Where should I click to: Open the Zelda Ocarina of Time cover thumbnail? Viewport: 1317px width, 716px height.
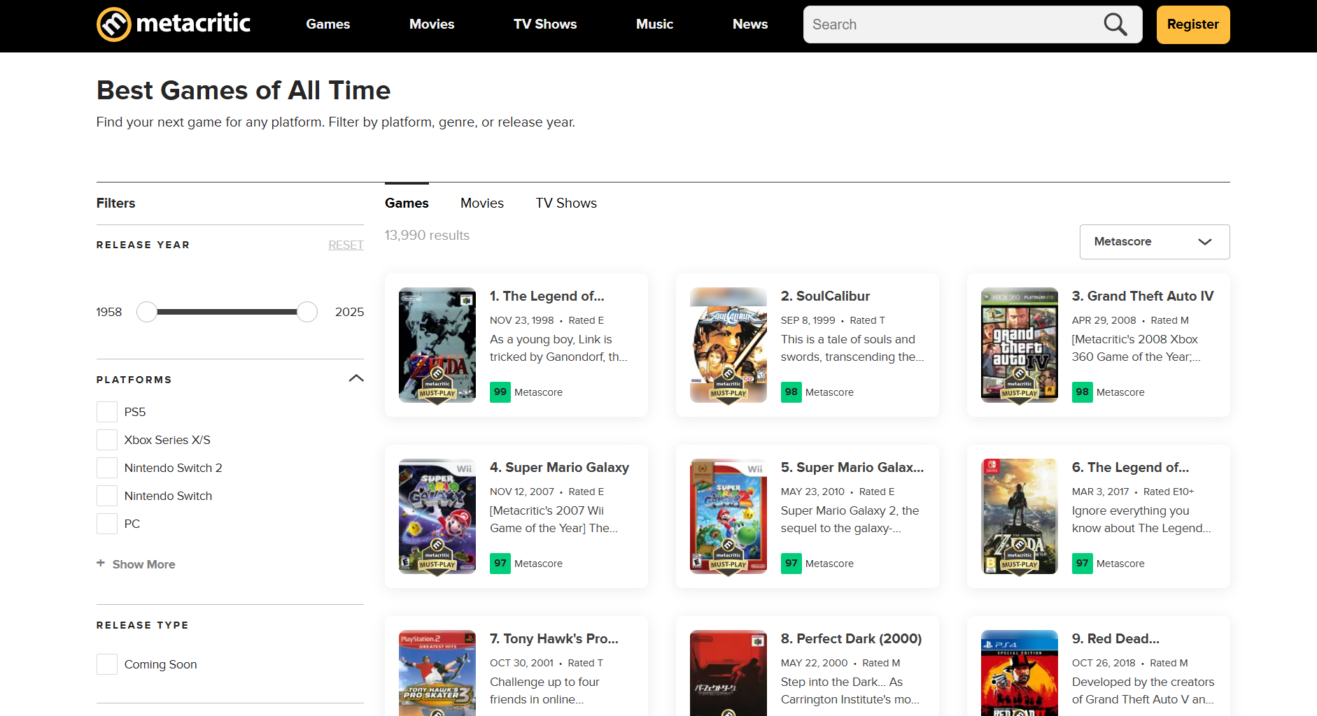[x=437, y=345]
